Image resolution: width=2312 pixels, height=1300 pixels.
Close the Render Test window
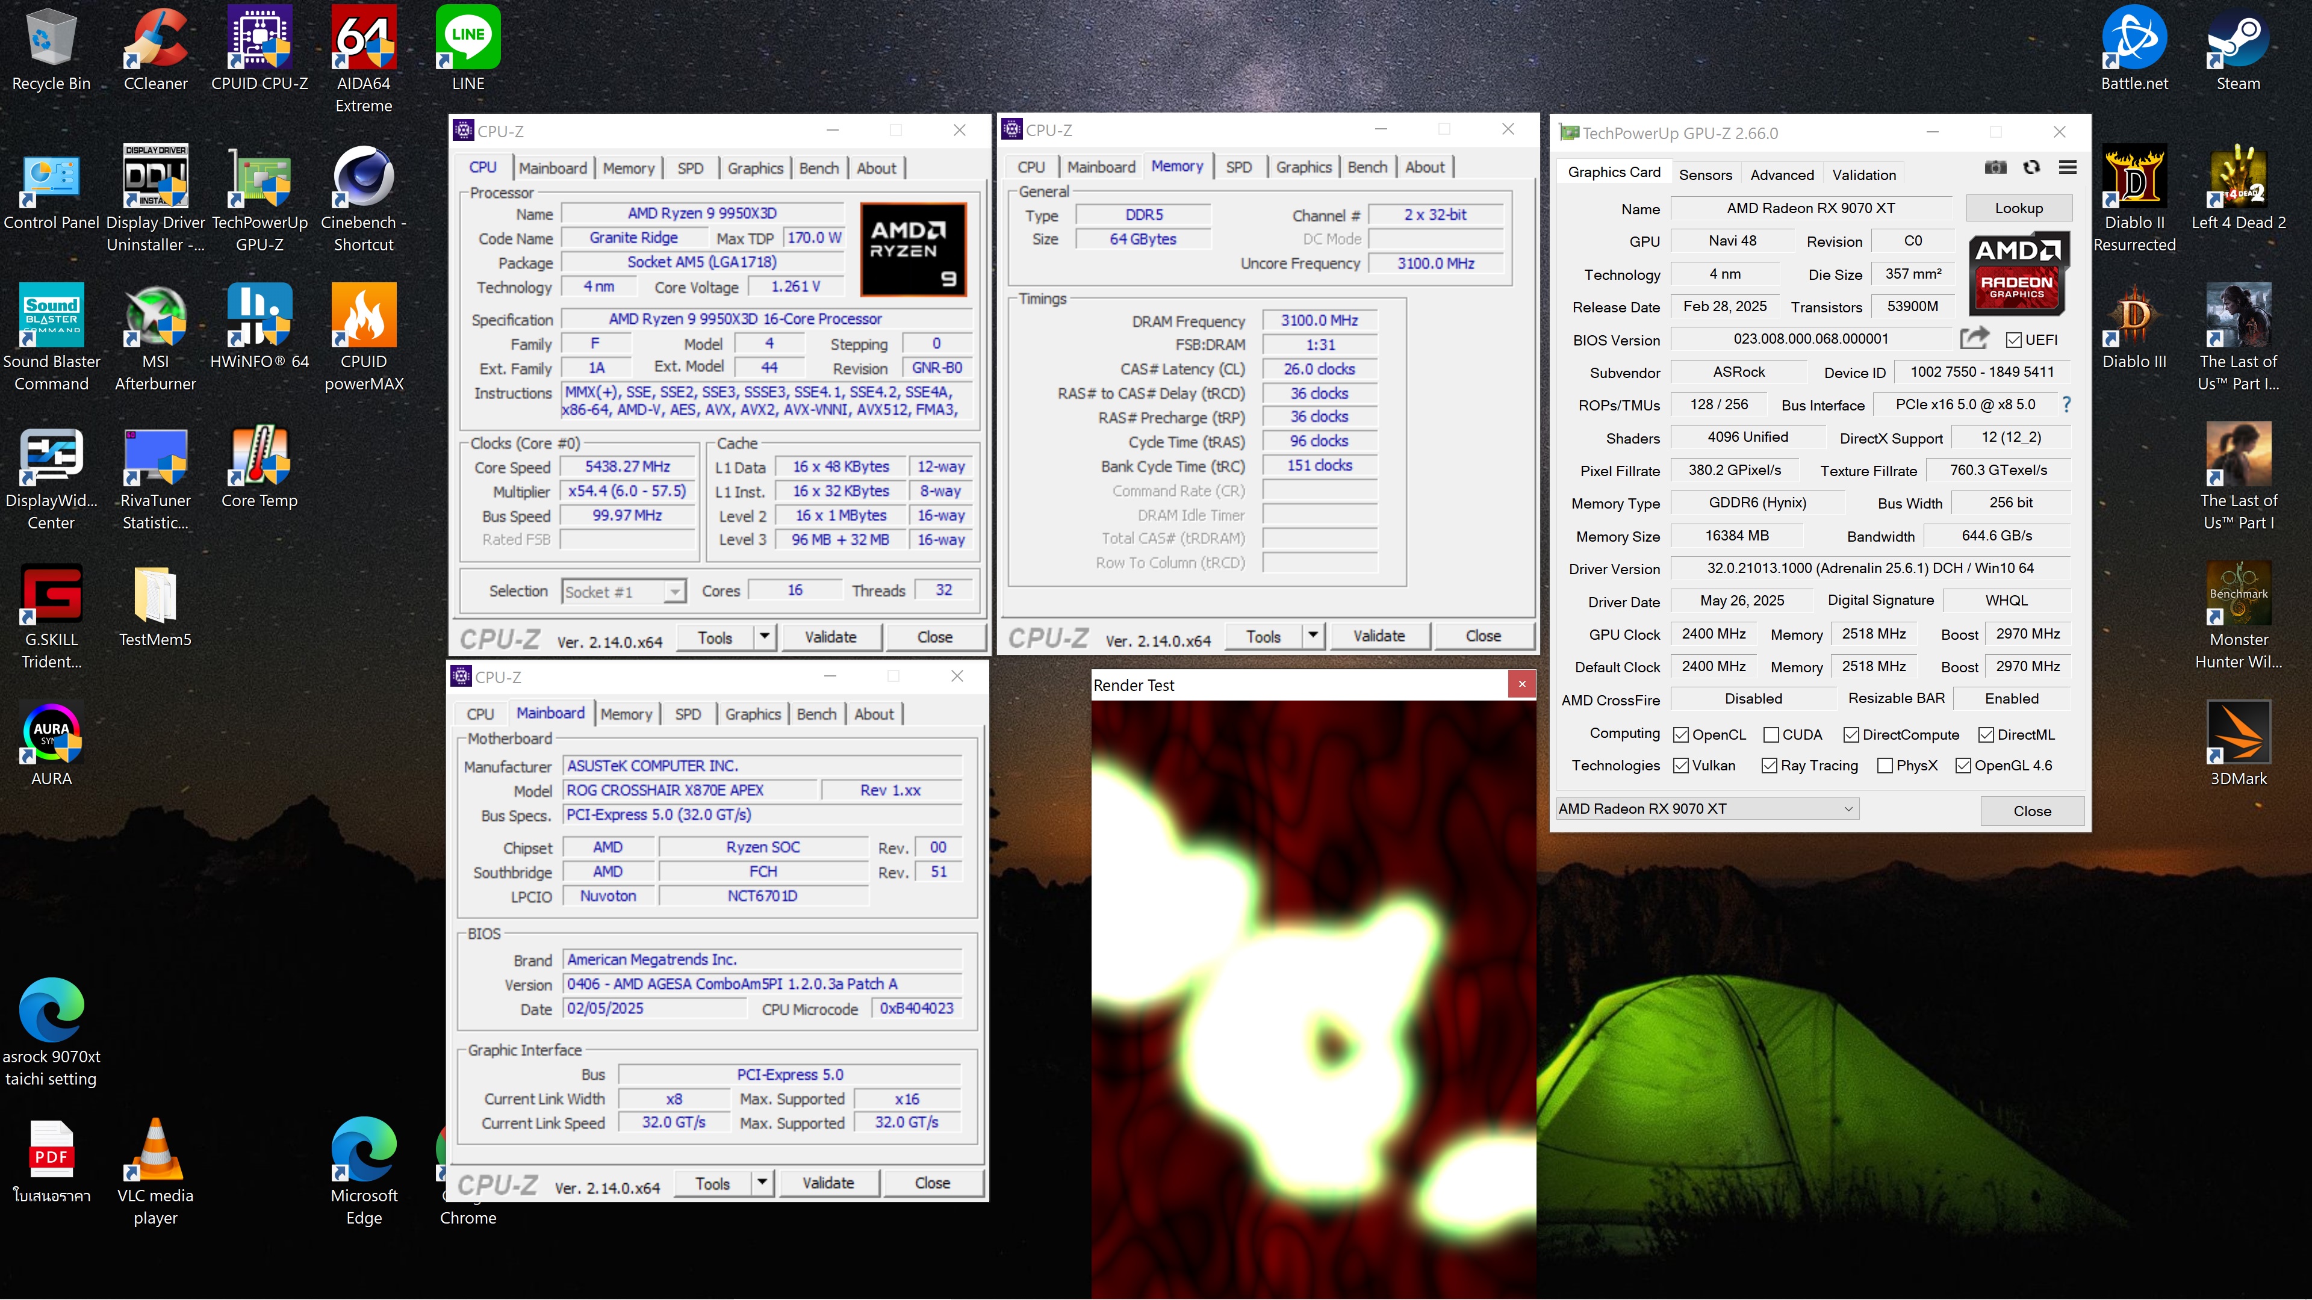coord(1521,684)
